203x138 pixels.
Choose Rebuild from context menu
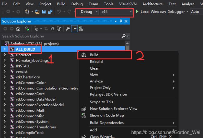(x=96, y=62)
